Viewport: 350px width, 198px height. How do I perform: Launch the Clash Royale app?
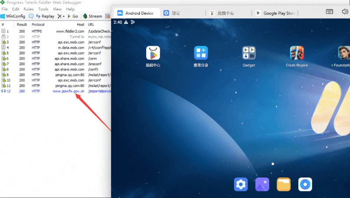coord(297,53)
